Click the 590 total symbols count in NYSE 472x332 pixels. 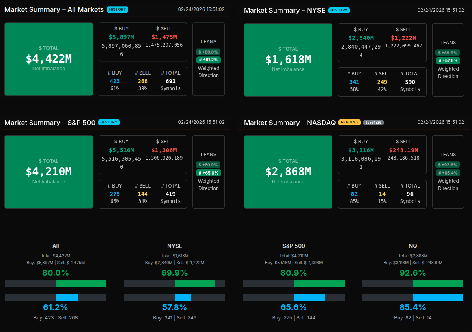(410, 82)
